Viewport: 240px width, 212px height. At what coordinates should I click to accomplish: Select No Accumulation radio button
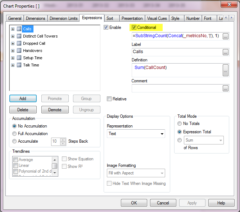[x=14, y=126]
